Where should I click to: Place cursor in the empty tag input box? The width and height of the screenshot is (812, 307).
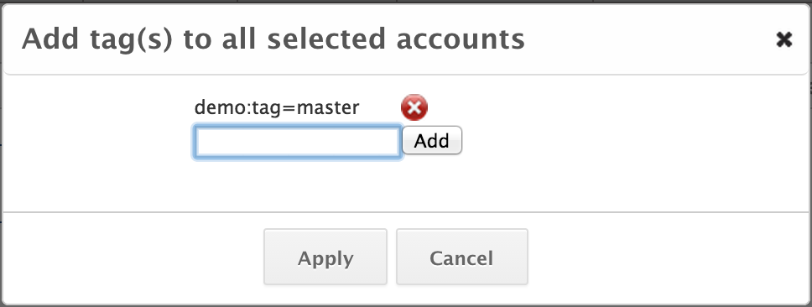(297, 141)
